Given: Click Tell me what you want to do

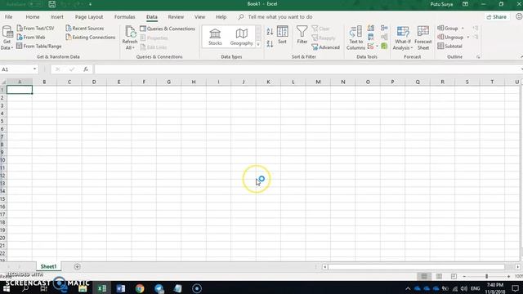Looking at the screenshot, I should [x=279, y=16].
